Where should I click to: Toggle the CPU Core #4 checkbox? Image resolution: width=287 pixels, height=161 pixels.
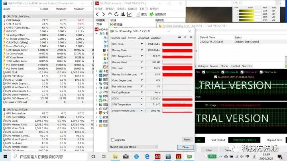[x=261, y=72]
